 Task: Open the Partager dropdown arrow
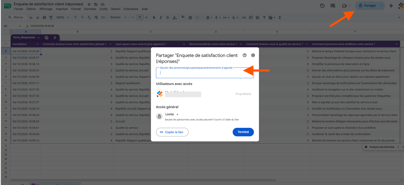coord(382,6)
